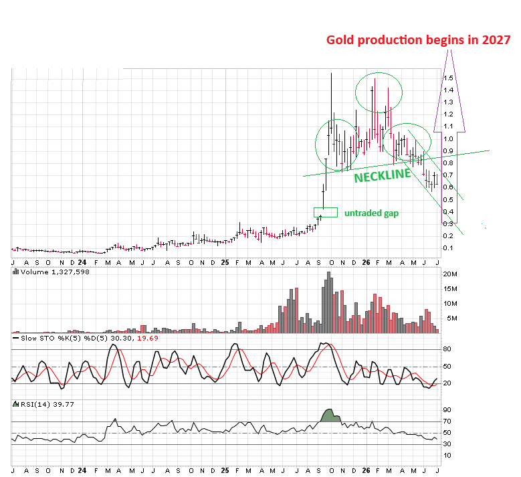Click the 'Slow STO %K(5) %D(5)' label
The image size is (521, 477).
64,338
